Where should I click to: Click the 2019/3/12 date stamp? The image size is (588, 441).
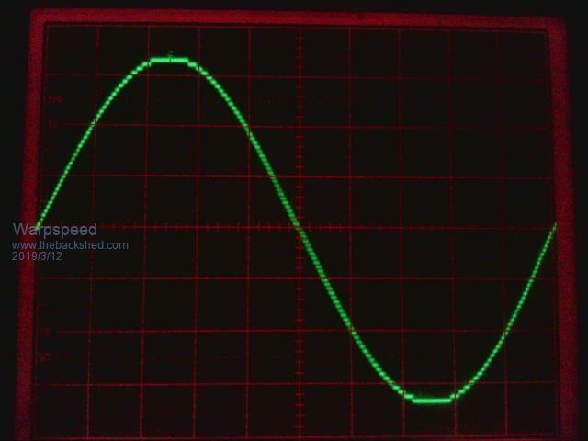[x=37, y=256]
